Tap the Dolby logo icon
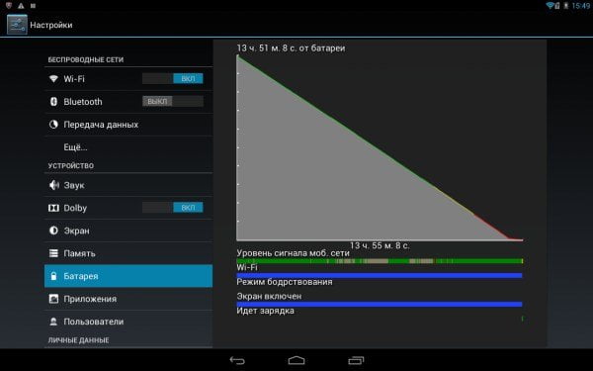Screen dimensions: 593x371 tap(53, 208)
